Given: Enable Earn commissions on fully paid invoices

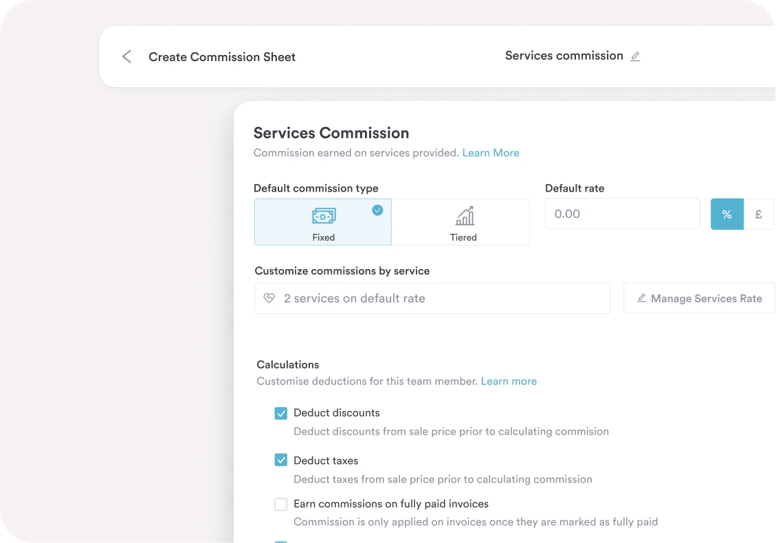Looking at the screenshot, I should coord(280,505).
